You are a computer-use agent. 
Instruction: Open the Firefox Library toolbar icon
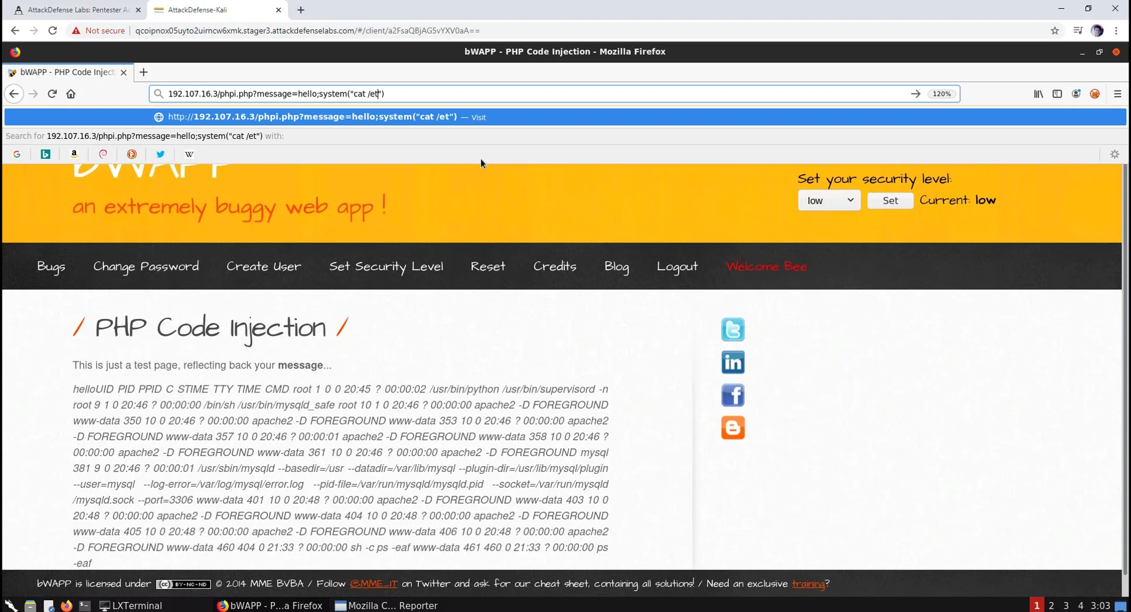pos(1039,94)
